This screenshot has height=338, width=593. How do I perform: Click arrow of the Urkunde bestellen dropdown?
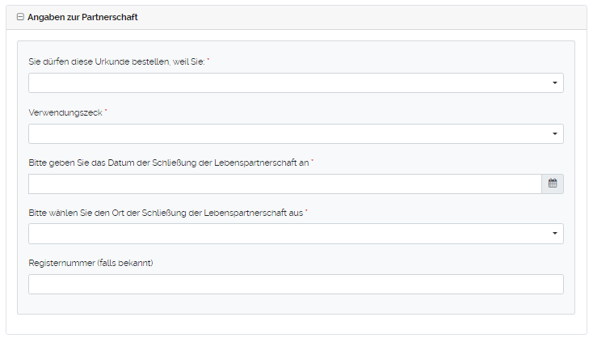click(555, 83)
